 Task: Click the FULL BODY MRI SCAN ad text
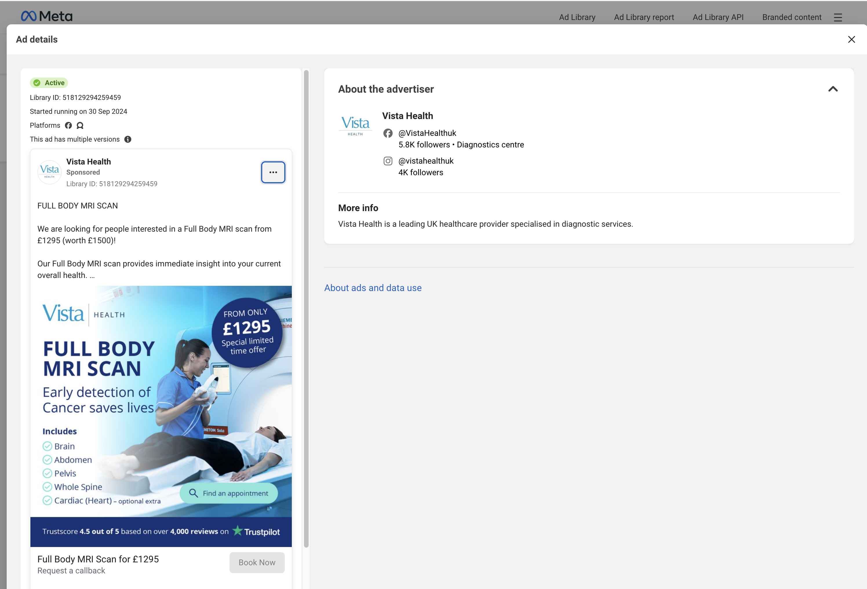[x=78, y=206]
